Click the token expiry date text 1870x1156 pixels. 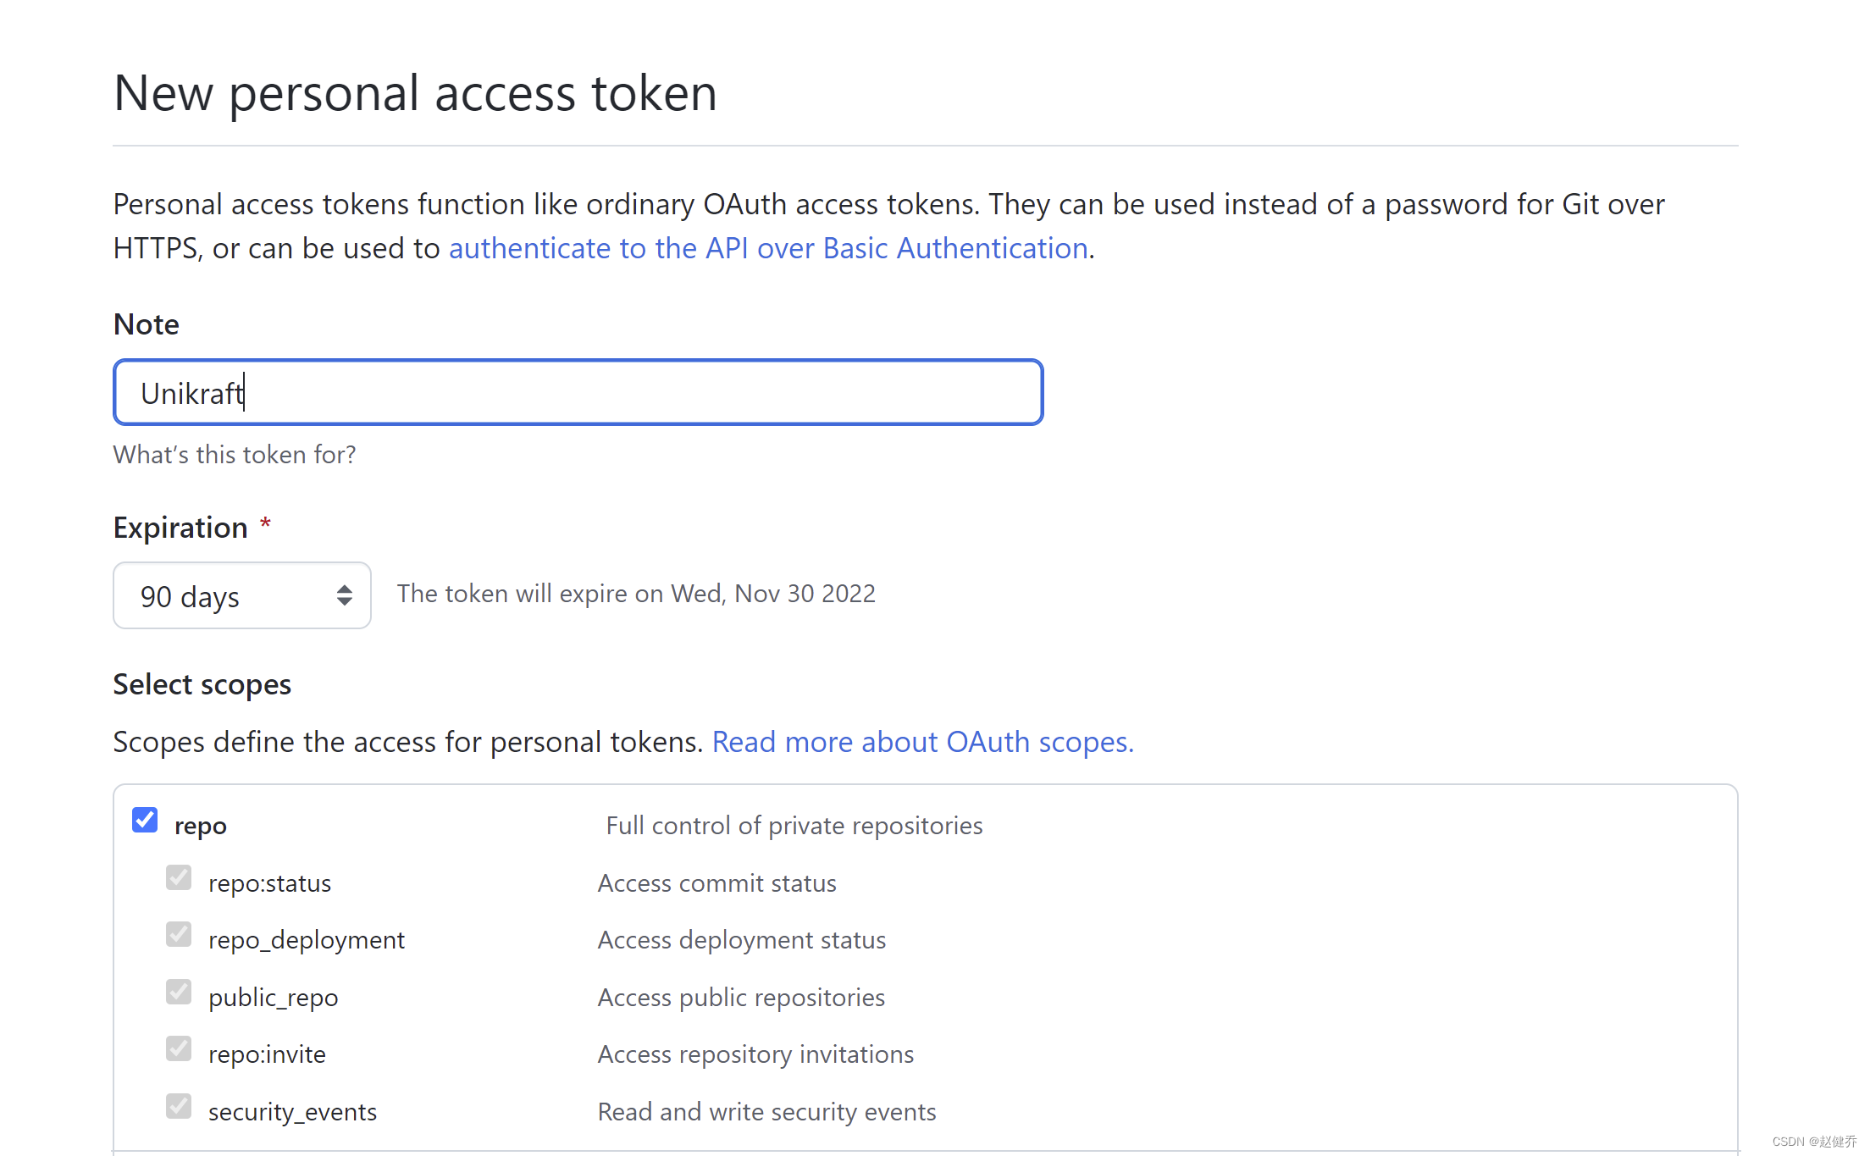click(636, 594)
